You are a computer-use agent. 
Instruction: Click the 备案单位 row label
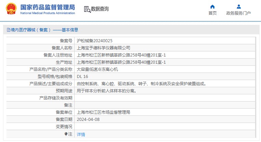click(64, 112)
